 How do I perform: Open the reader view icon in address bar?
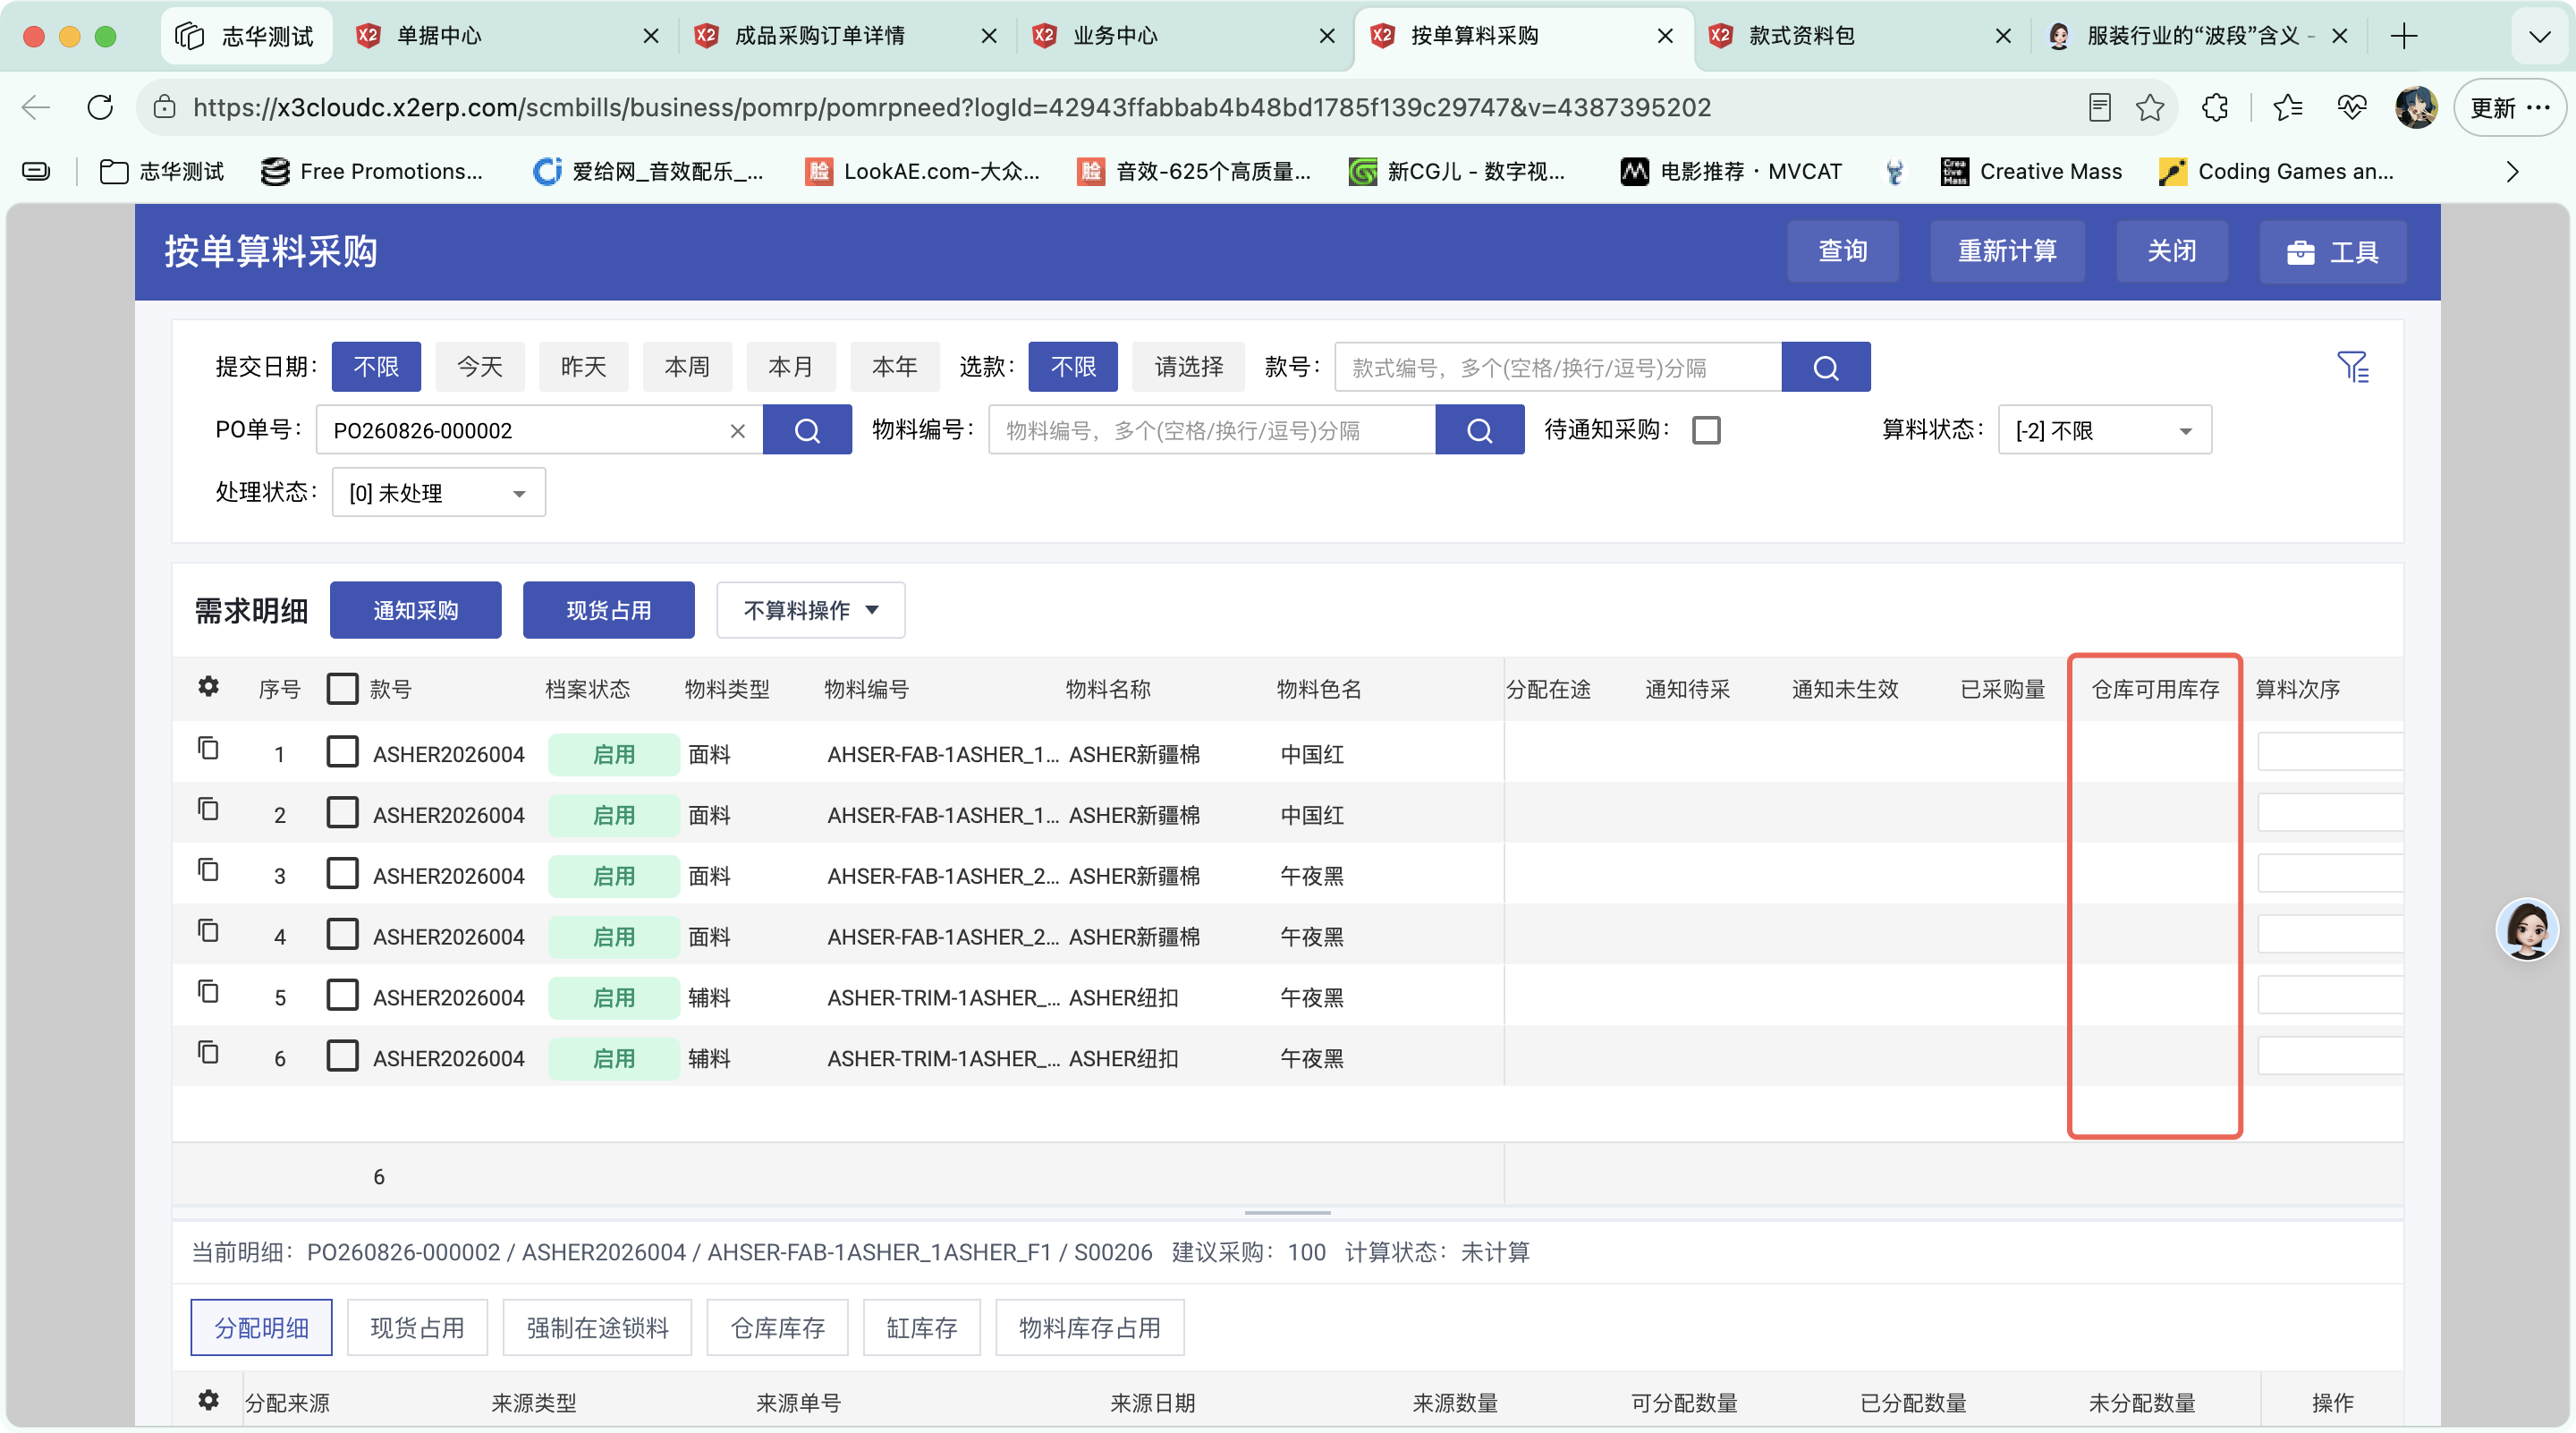tap(2099, 107)
